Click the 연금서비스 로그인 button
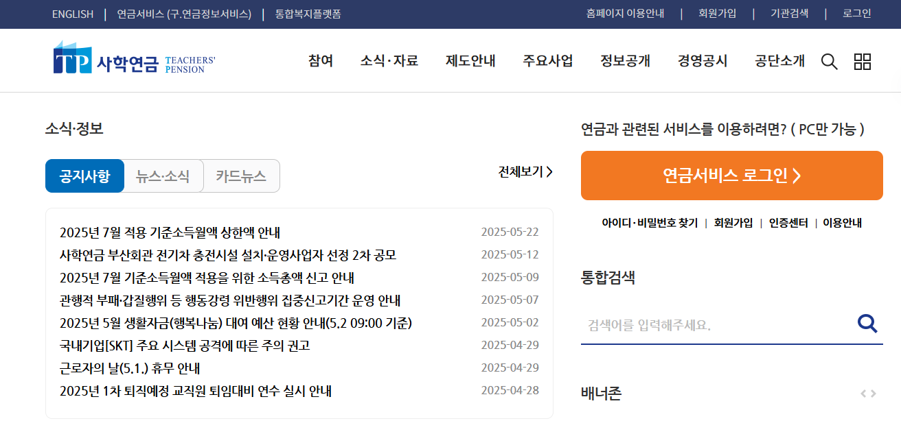Screen dimensions: 901x421 [732, 176]
